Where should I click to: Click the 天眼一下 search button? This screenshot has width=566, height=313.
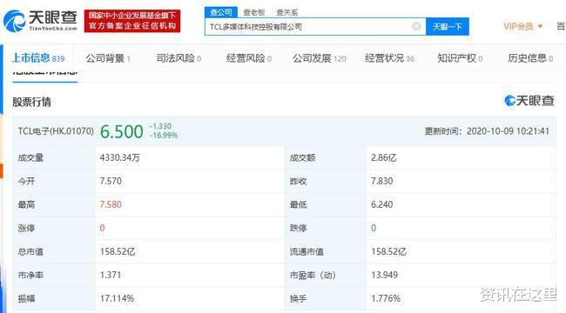[448, 26]
